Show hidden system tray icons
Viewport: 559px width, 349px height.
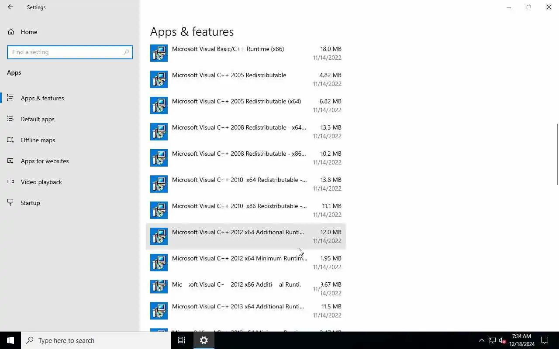point(481,340)
